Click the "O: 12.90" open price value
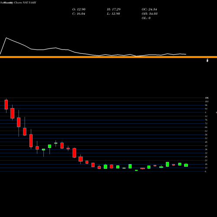This screenshot has height=217, width=217. point(79,10)
